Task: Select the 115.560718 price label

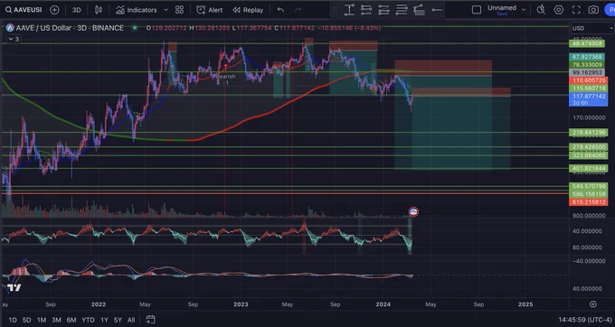Action: coord(589,89)
